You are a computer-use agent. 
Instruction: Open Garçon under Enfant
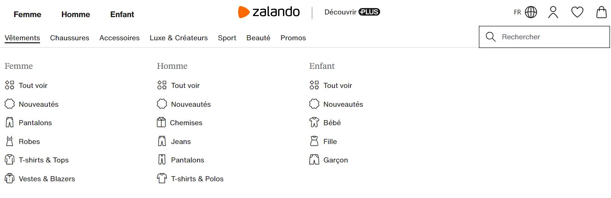click(x=335, y=160)
